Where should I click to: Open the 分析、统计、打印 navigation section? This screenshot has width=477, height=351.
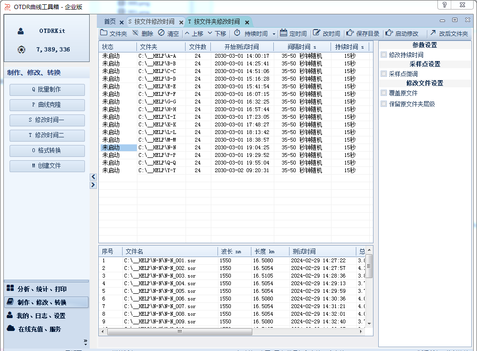46,289
